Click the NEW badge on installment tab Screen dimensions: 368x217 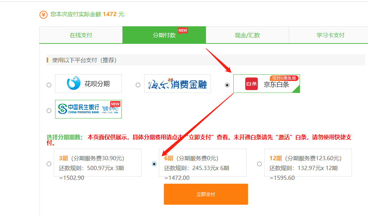(x=183, y=30)
